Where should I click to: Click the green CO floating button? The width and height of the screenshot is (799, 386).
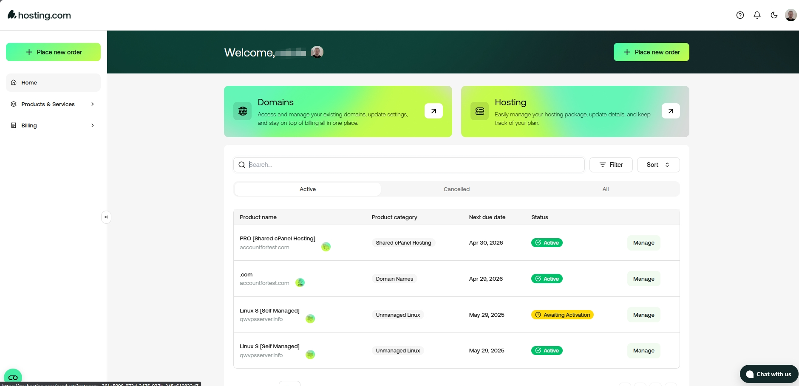13,377
